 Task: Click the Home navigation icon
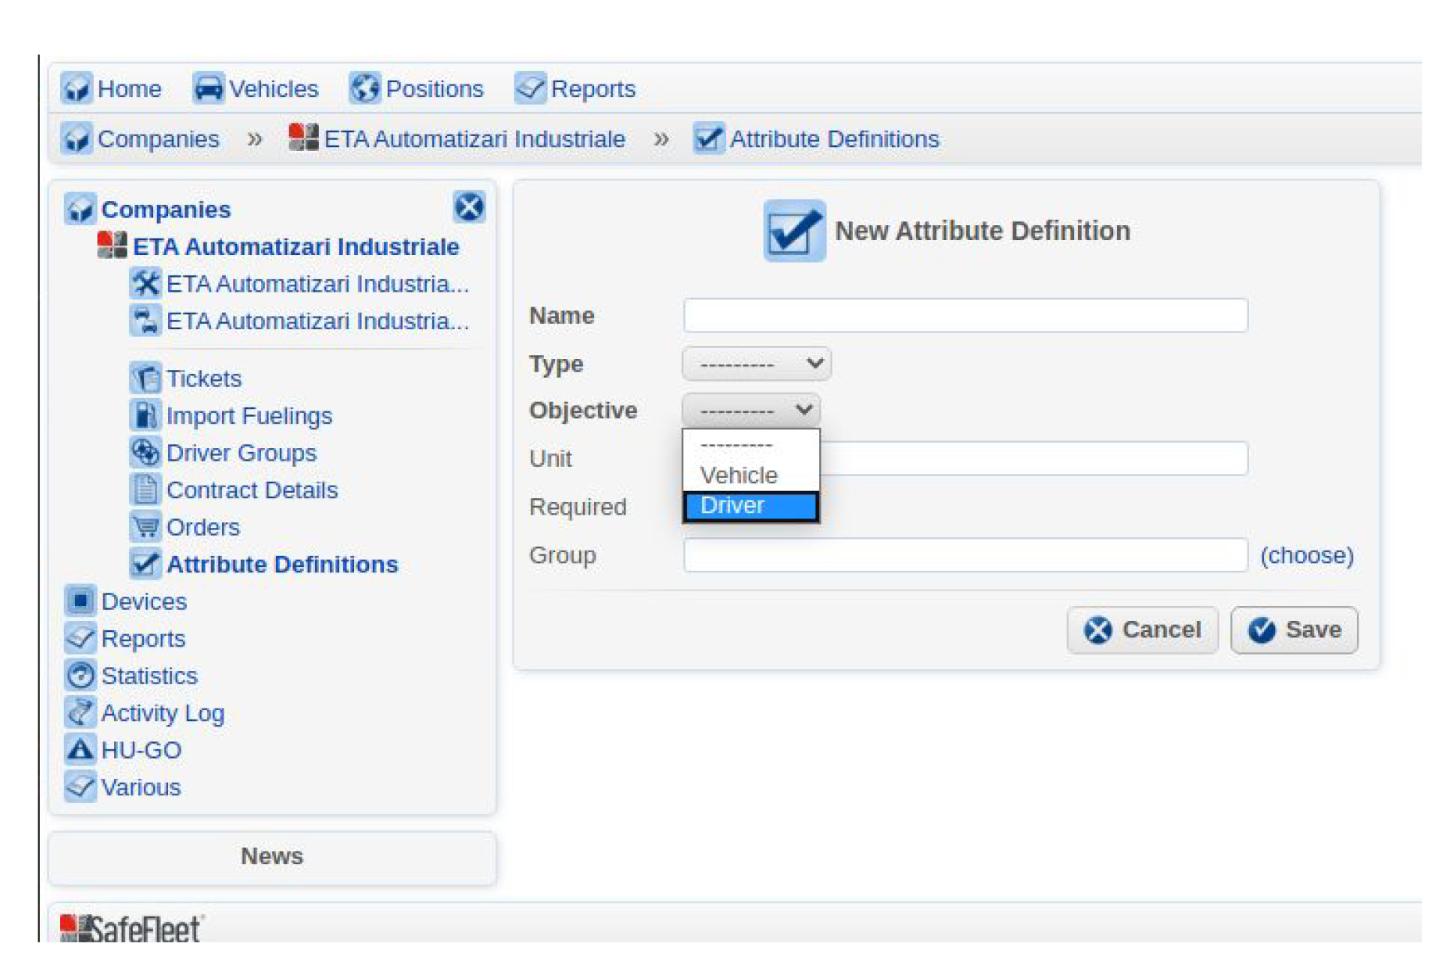tap(77, 88)
